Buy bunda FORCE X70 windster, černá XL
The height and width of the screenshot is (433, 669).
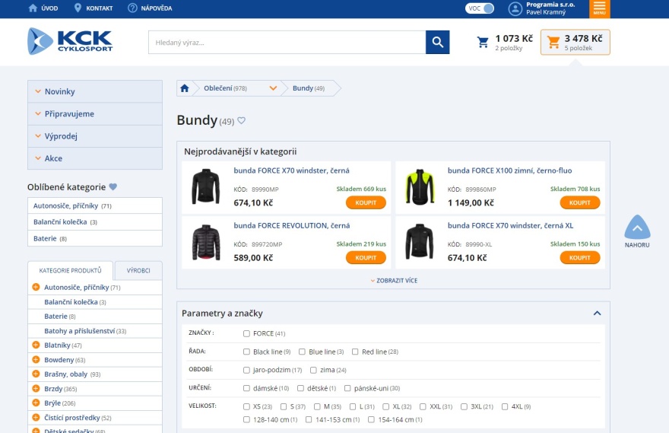pyautogui.click(x=580, y=258)
